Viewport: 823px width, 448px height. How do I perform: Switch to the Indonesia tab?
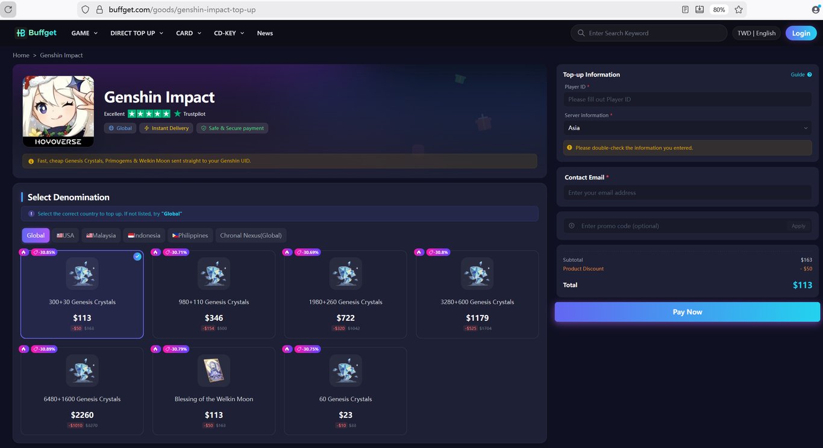point(144,235)
